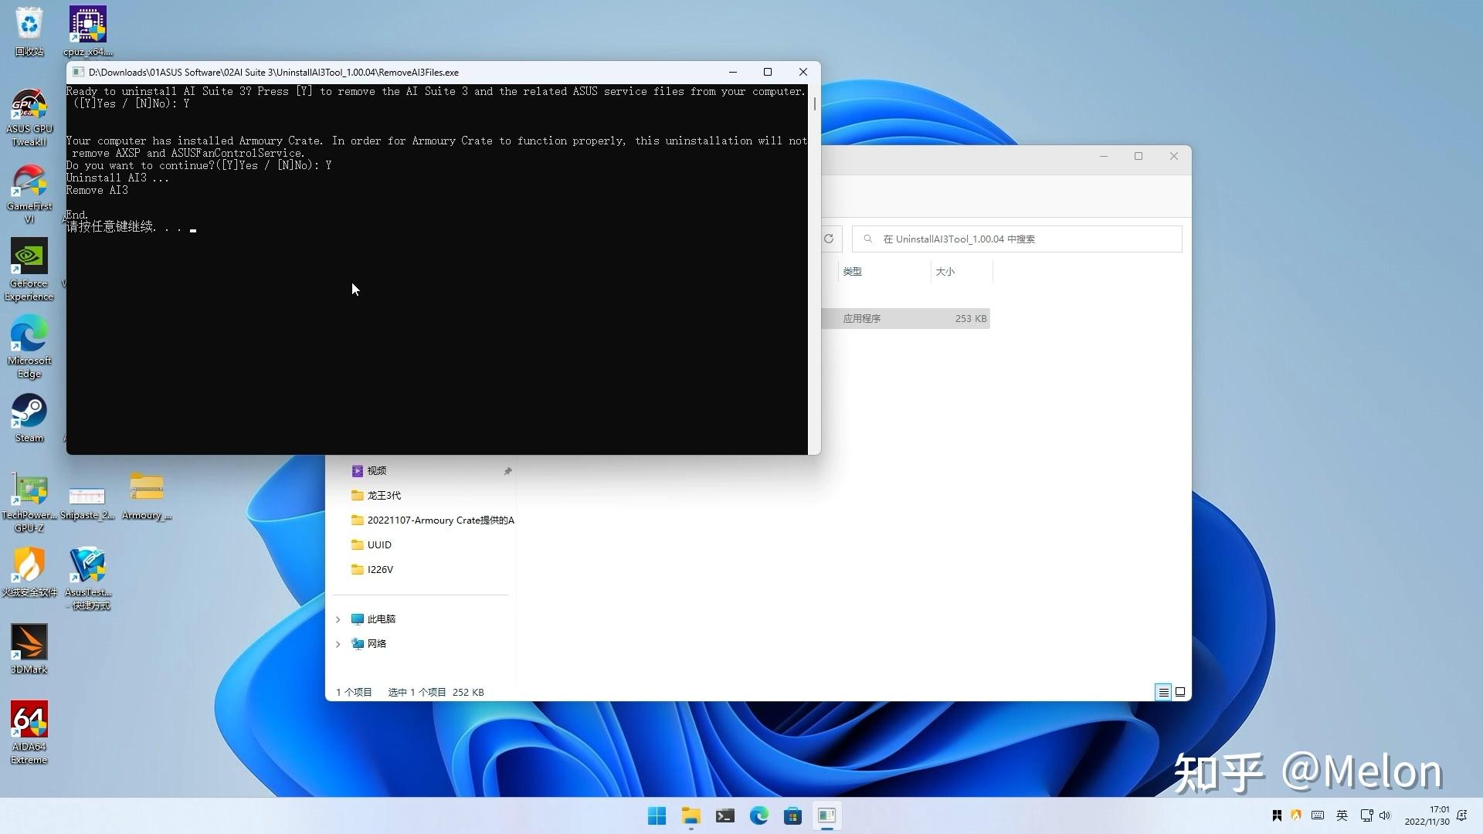Open the UUID folder in the sidebar

click(378, 544)
